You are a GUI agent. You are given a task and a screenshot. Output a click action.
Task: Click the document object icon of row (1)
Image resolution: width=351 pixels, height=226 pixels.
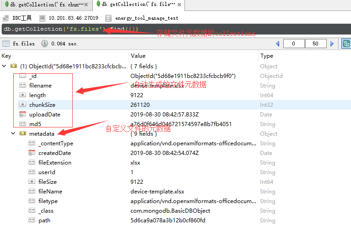click(x=13, y=66)
